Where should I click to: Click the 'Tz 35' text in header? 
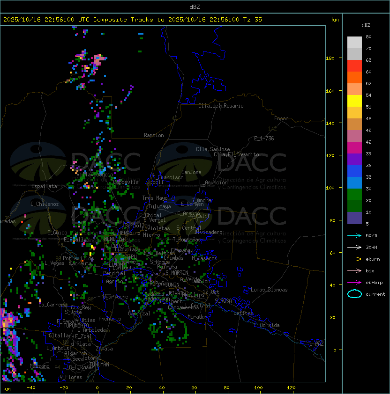253,20
